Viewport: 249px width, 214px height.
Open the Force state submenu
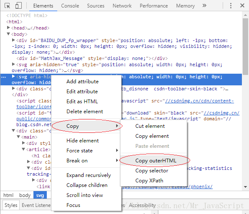point(86,151)
